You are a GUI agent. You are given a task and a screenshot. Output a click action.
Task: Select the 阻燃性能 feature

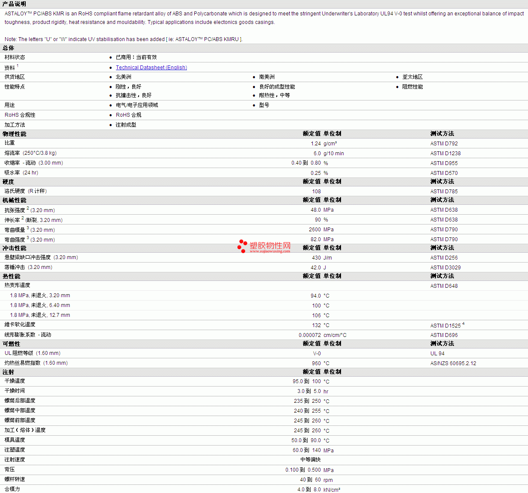point(412,87)
